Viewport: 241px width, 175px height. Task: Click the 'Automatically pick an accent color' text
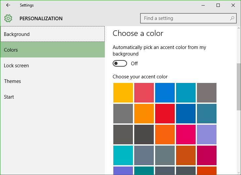[159, 50]
